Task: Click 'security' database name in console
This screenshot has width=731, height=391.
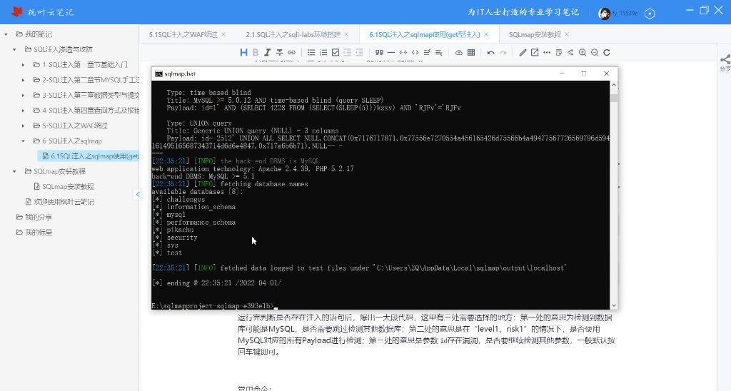Action: (x=182, y=238)
